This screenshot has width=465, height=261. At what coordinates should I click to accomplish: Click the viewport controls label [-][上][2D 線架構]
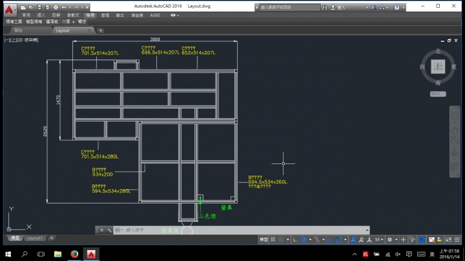click(21, 40)
